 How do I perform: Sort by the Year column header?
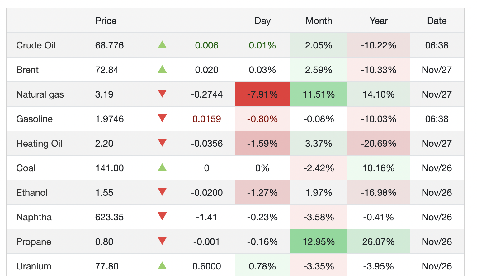coord(379,21)
